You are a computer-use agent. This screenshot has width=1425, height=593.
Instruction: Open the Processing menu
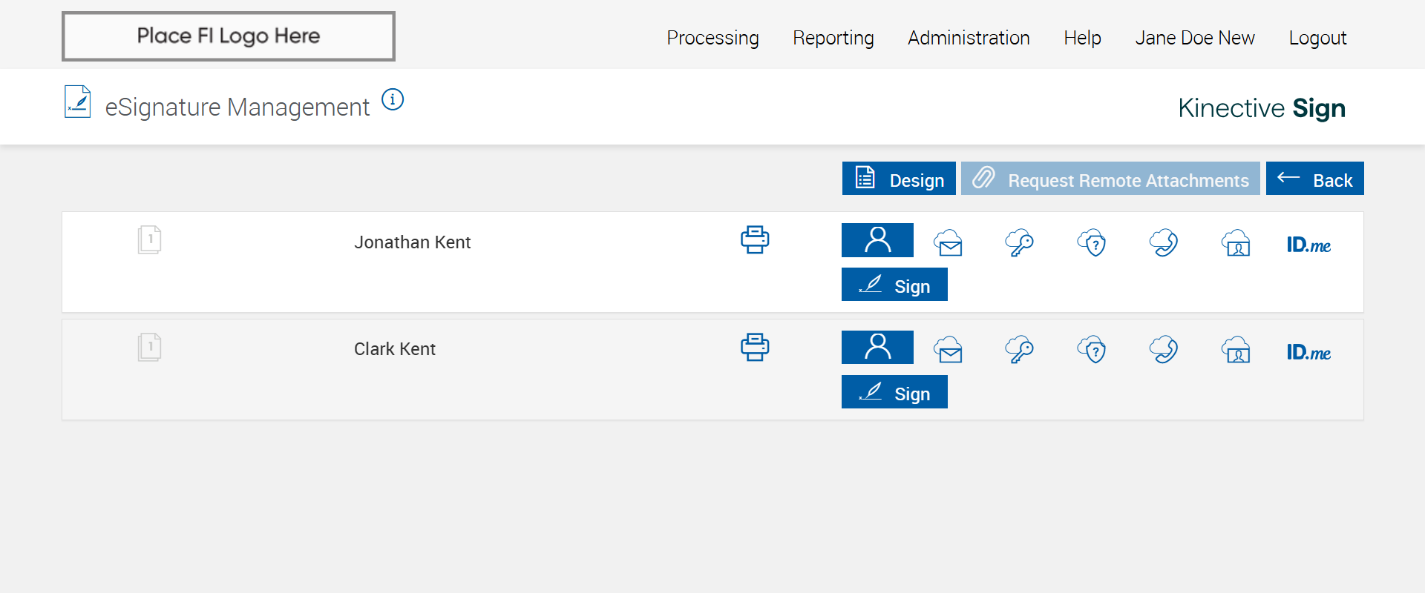click(712, 38)
